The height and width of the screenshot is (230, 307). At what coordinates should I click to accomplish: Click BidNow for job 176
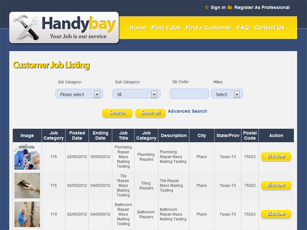[x=276, y=157]
